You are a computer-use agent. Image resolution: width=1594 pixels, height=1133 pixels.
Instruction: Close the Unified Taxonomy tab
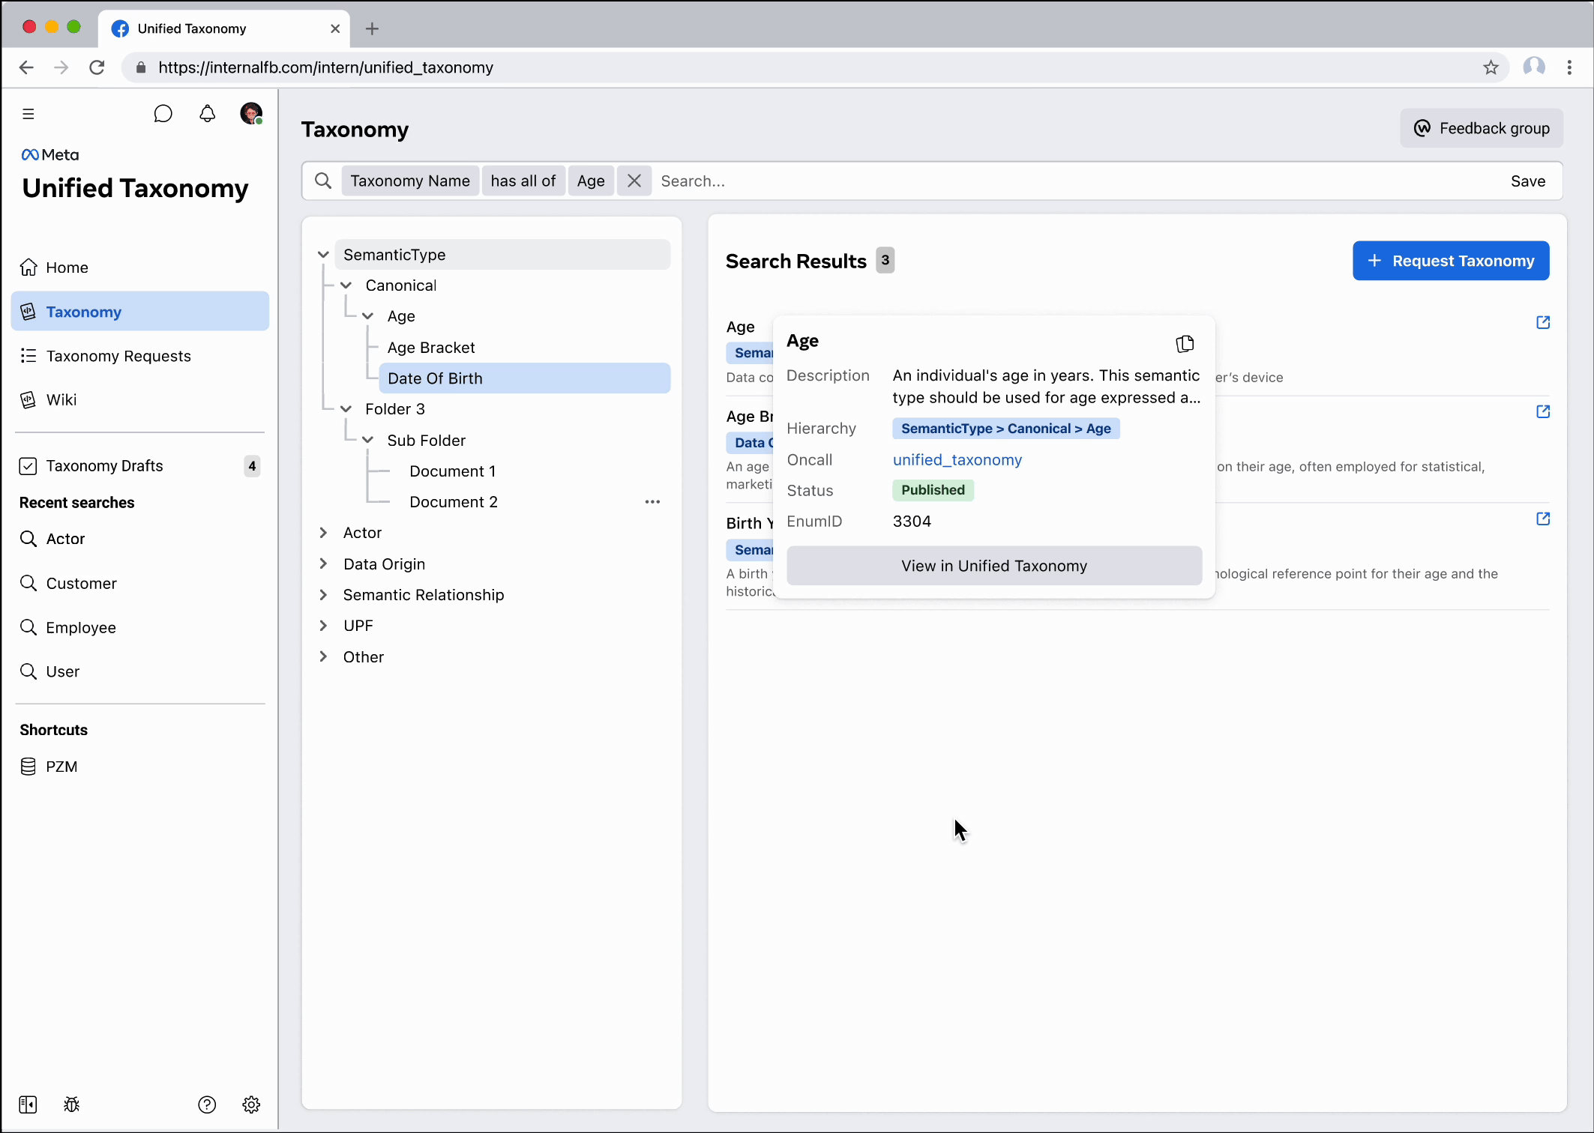pyautogui.click(x=335, y=28)
